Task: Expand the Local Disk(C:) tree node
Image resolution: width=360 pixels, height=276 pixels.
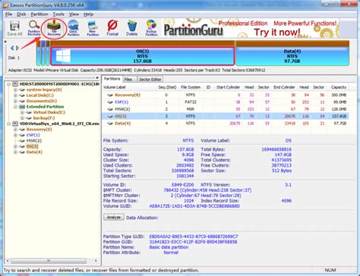Action: pos(15,96)
